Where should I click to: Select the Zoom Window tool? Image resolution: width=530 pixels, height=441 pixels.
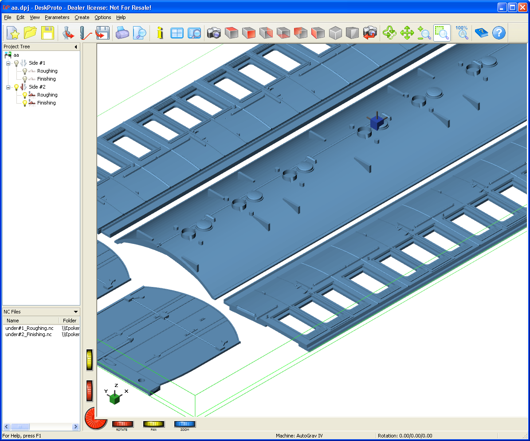[441, 33]
